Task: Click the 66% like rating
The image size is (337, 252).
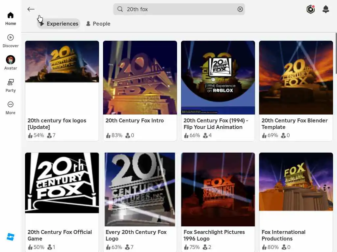Action: [192, 136]
